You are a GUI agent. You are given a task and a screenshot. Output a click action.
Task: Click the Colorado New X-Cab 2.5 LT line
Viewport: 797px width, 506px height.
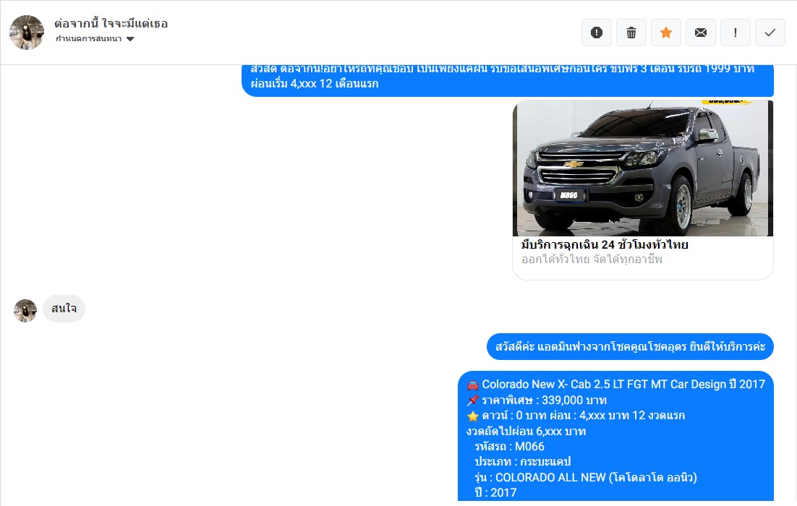616,385
